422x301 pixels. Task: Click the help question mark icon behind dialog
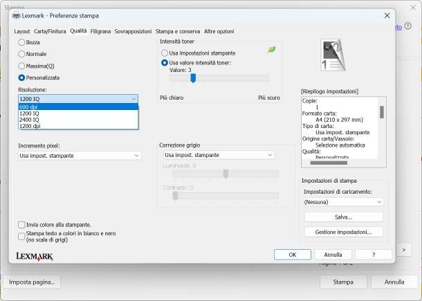(408, 26)
